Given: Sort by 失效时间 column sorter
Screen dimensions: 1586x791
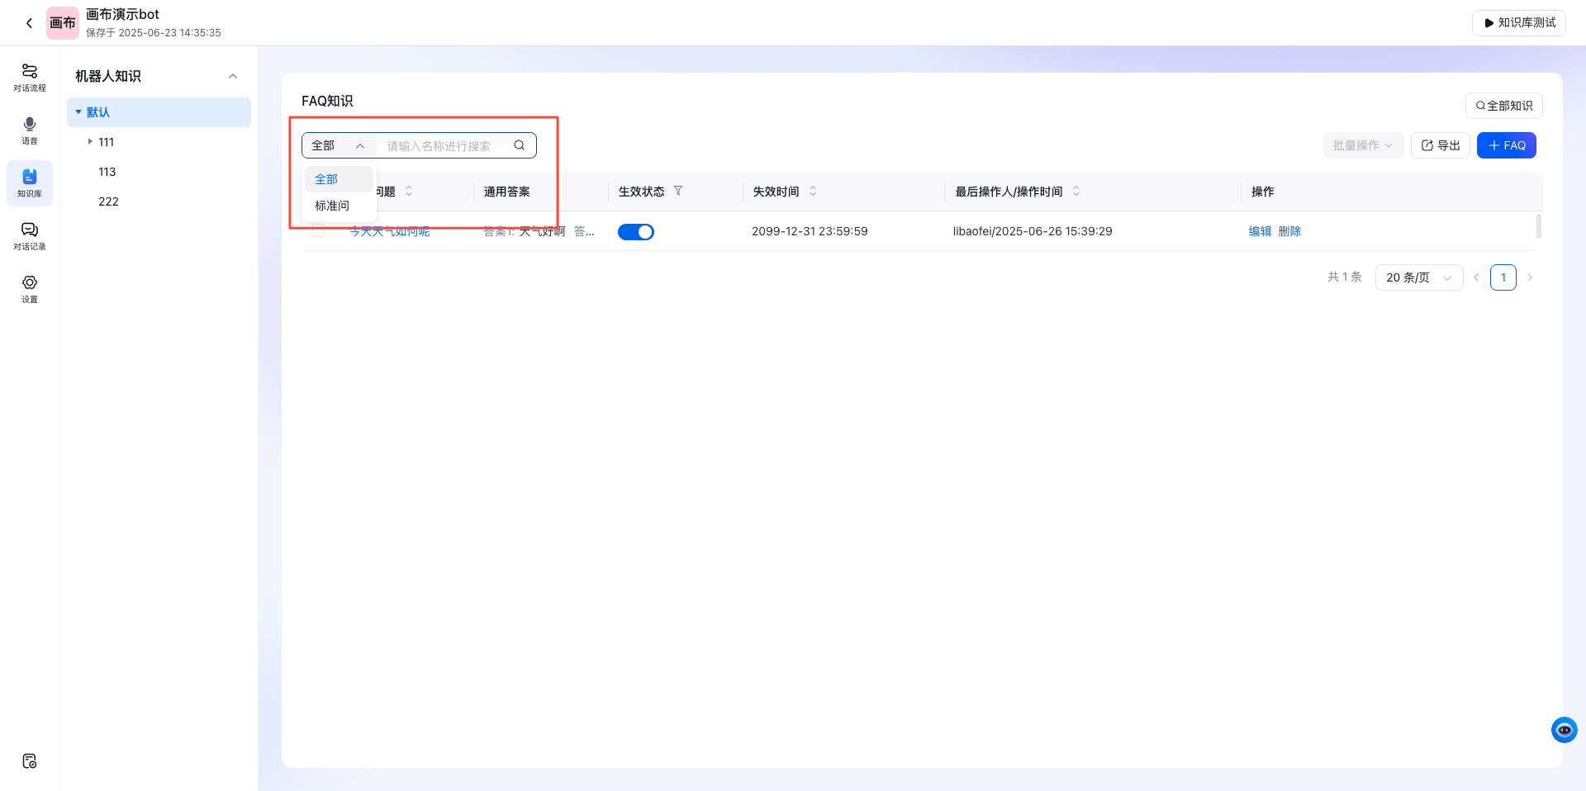Looking at the screenshot, I should coord(813,191).
